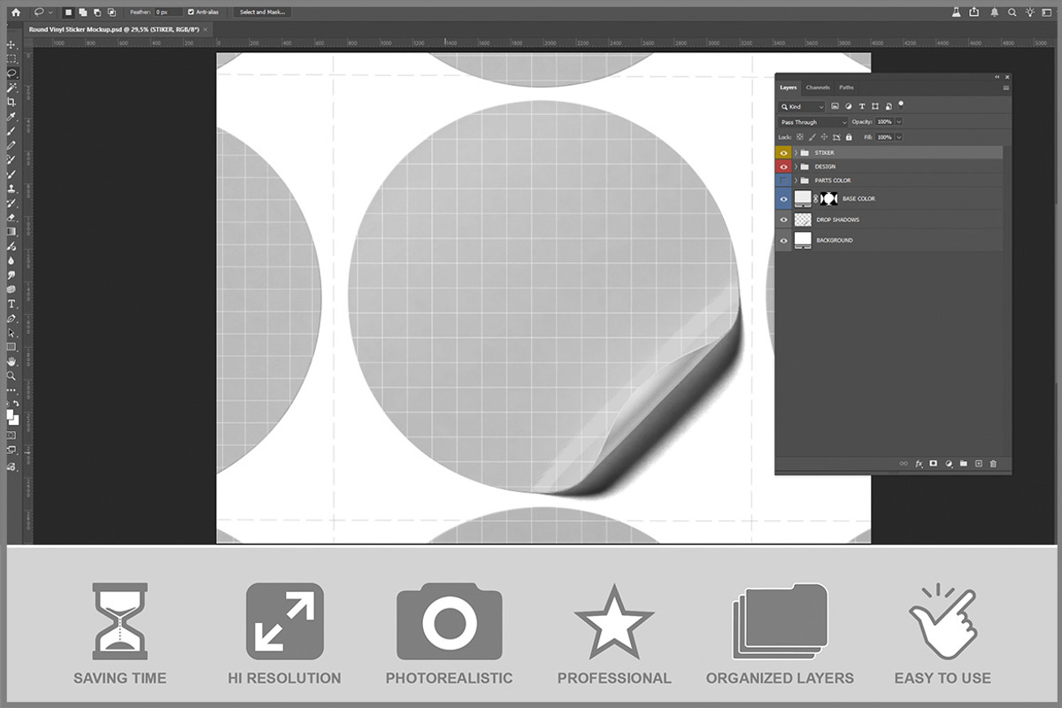Open the notifications bell
Screen dimensions: 1062x708
(994, 12)
